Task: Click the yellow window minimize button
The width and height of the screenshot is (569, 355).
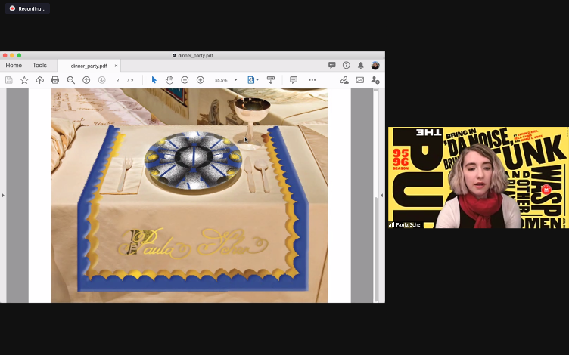Action: (12, 55)
